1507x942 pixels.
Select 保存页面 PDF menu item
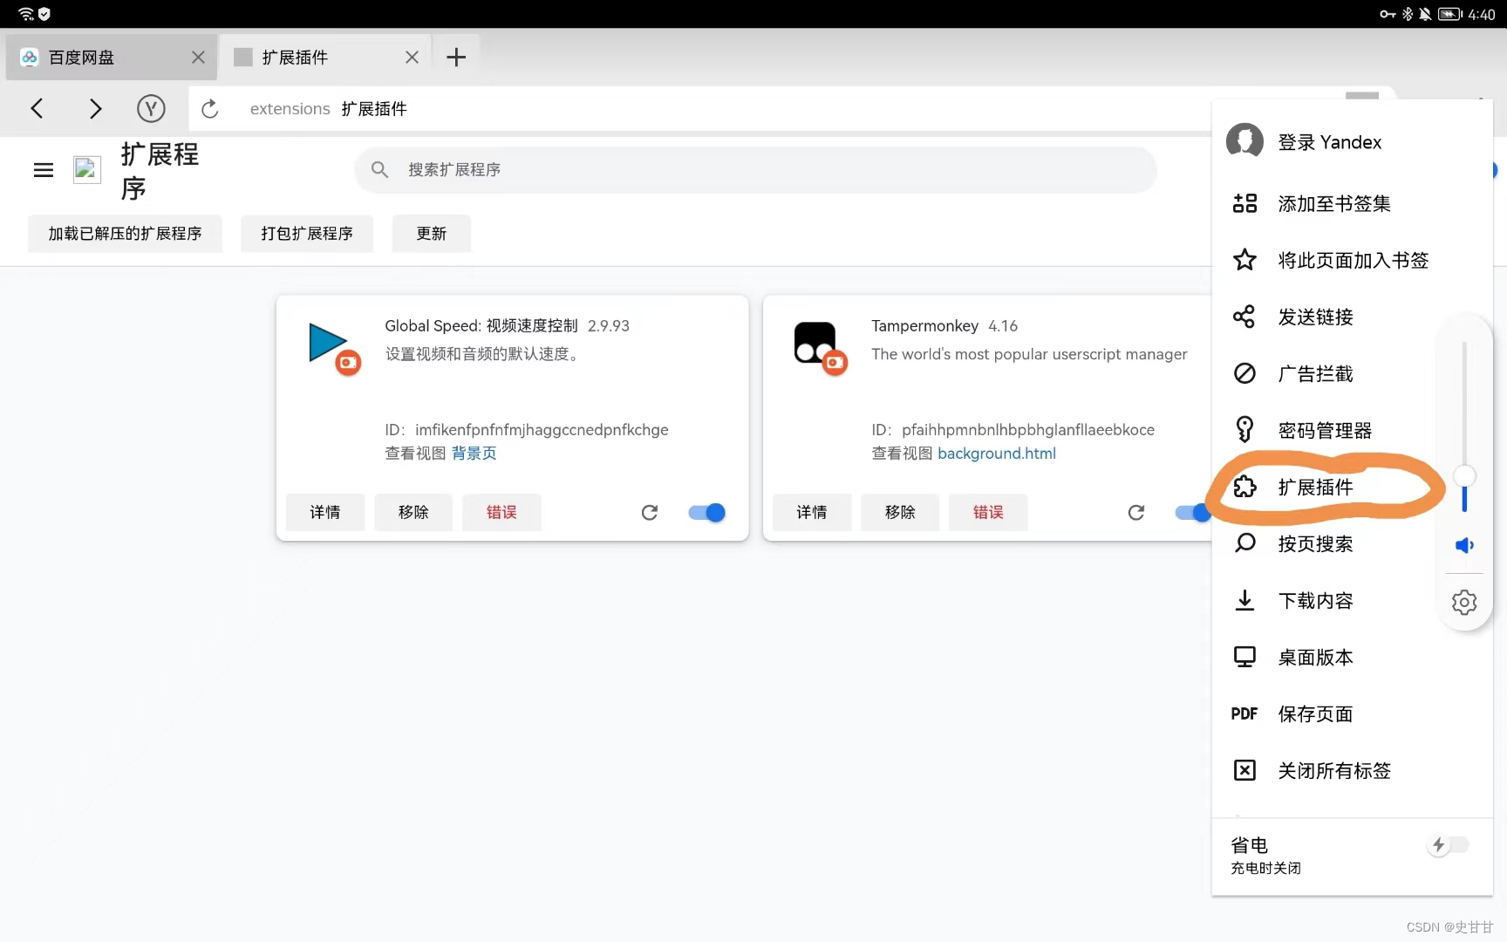click(x=1352, y=713)
